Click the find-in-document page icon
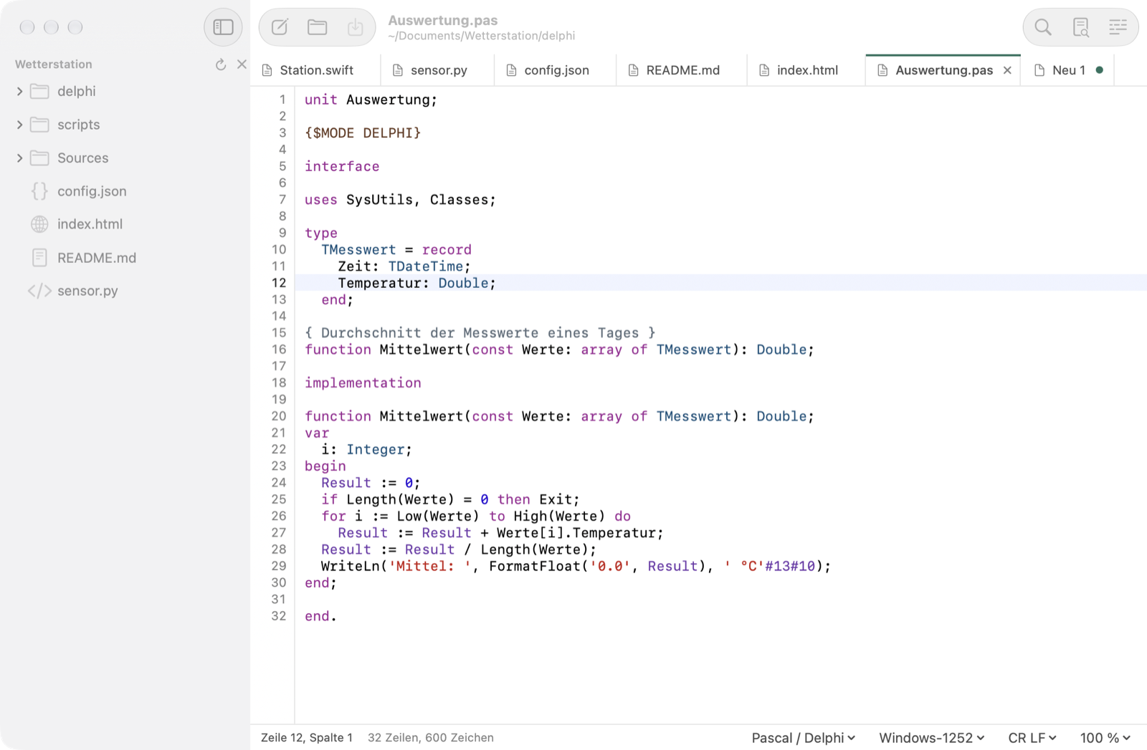 pyautogui.click(x=1080, y=27)
